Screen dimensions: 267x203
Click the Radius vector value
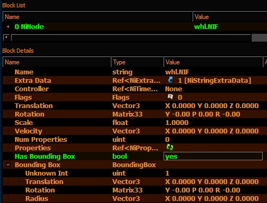[212, 199]
